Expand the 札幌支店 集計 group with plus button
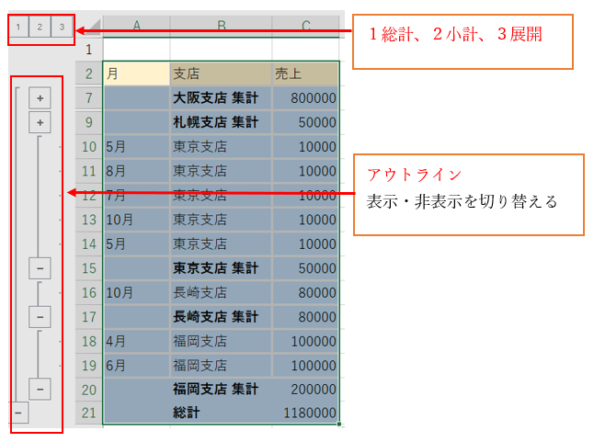594x442 pixels. (40, 121)
